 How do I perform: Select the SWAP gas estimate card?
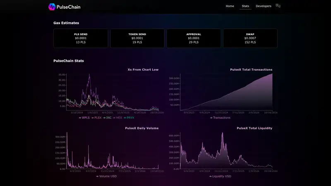coord(250,38)
